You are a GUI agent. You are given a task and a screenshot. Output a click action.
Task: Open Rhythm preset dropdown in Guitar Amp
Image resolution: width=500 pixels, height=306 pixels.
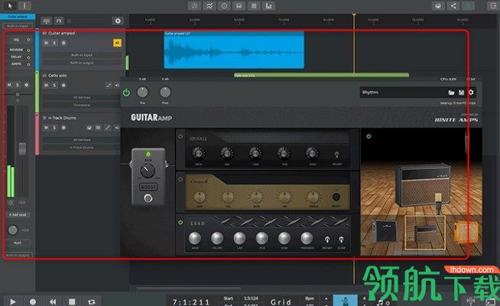tap(403, 93)
